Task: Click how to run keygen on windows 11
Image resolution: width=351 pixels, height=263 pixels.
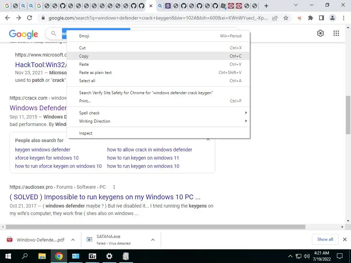Action: (x=143, y=158)
